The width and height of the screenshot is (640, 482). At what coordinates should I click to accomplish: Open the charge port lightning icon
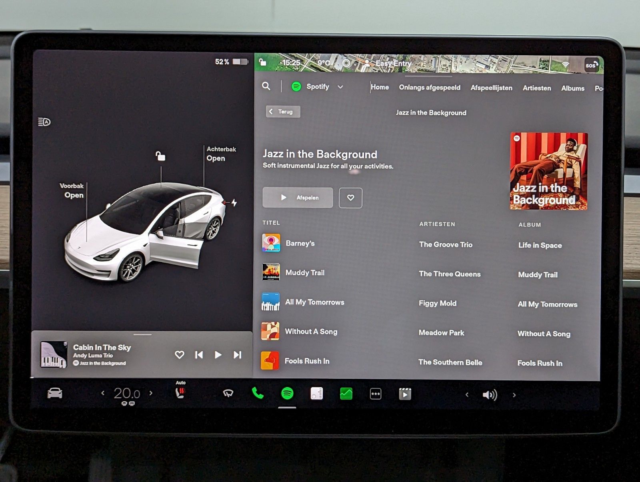pyautogui.click(x=234, y=202)
